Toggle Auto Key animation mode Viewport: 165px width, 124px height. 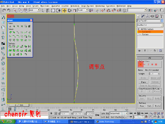(105, 113)
